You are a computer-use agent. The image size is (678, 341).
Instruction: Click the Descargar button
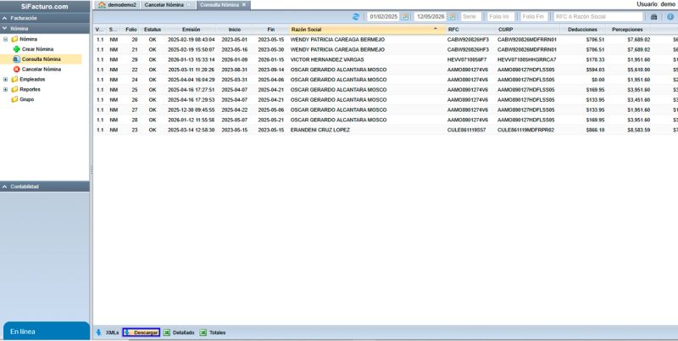point(142,333)
